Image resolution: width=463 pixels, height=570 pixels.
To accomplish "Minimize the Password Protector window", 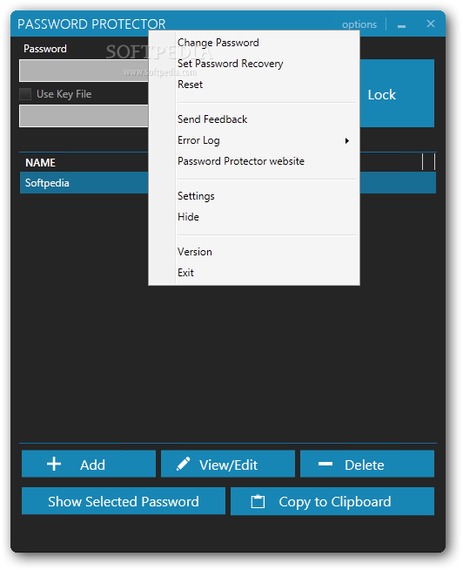I will tap(401, 26).
